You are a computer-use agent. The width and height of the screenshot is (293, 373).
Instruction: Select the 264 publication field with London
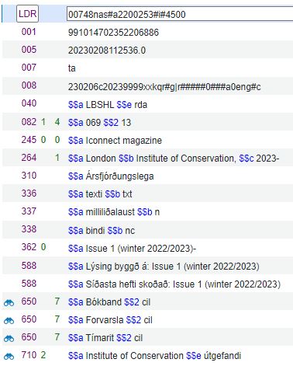(x=148, y=158)
